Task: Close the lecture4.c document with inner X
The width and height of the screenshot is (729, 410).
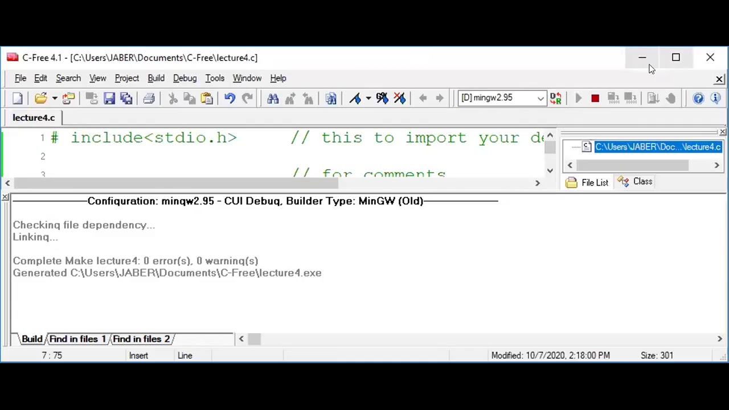Action: tap(719, 79)
